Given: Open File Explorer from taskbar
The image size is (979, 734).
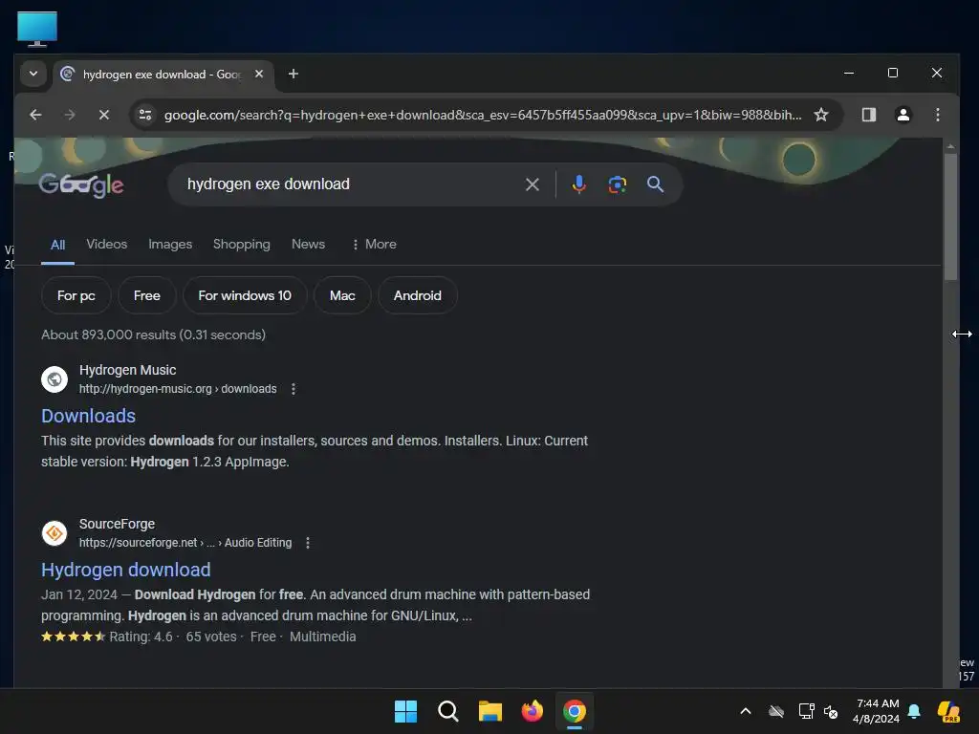Looking at the screenshot, I should point(490,711).
